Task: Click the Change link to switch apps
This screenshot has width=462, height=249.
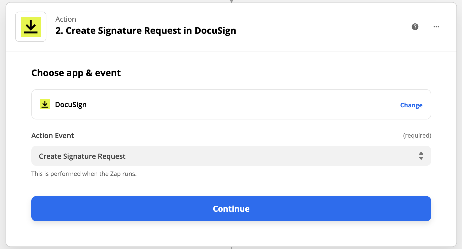Action: [411, 105]
